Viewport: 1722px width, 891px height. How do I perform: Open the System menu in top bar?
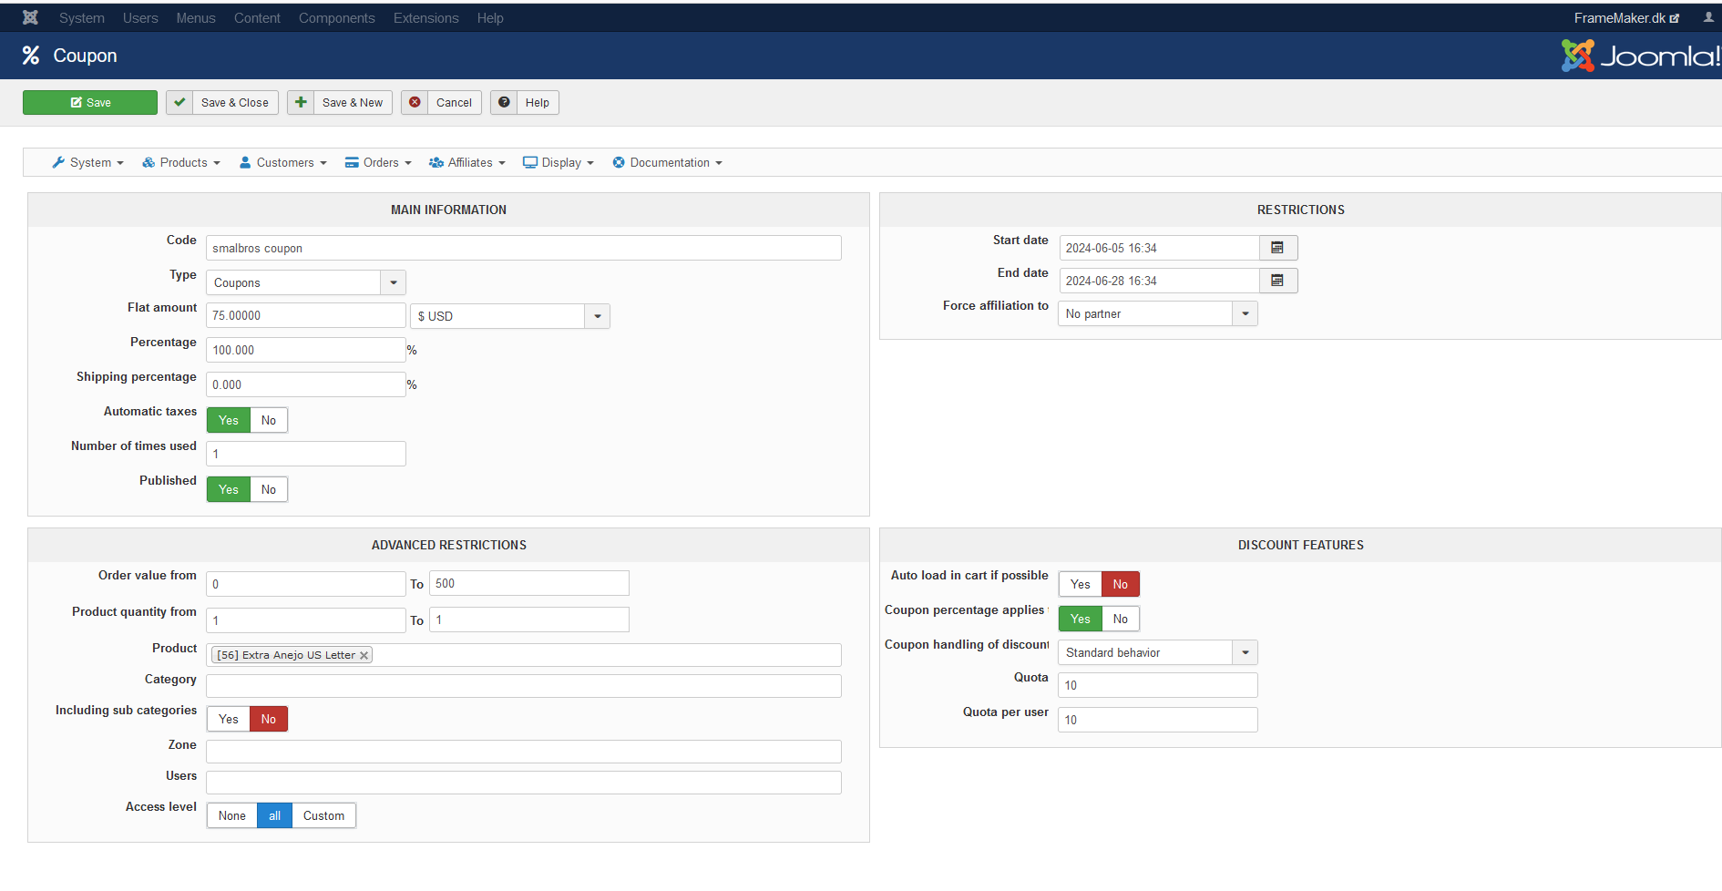tap(82, 18)
